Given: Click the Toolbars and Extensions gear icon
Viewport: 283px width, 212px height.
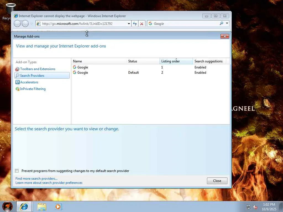Looking at the screenshot, I should pyautogui.click(x=17, y=69).
